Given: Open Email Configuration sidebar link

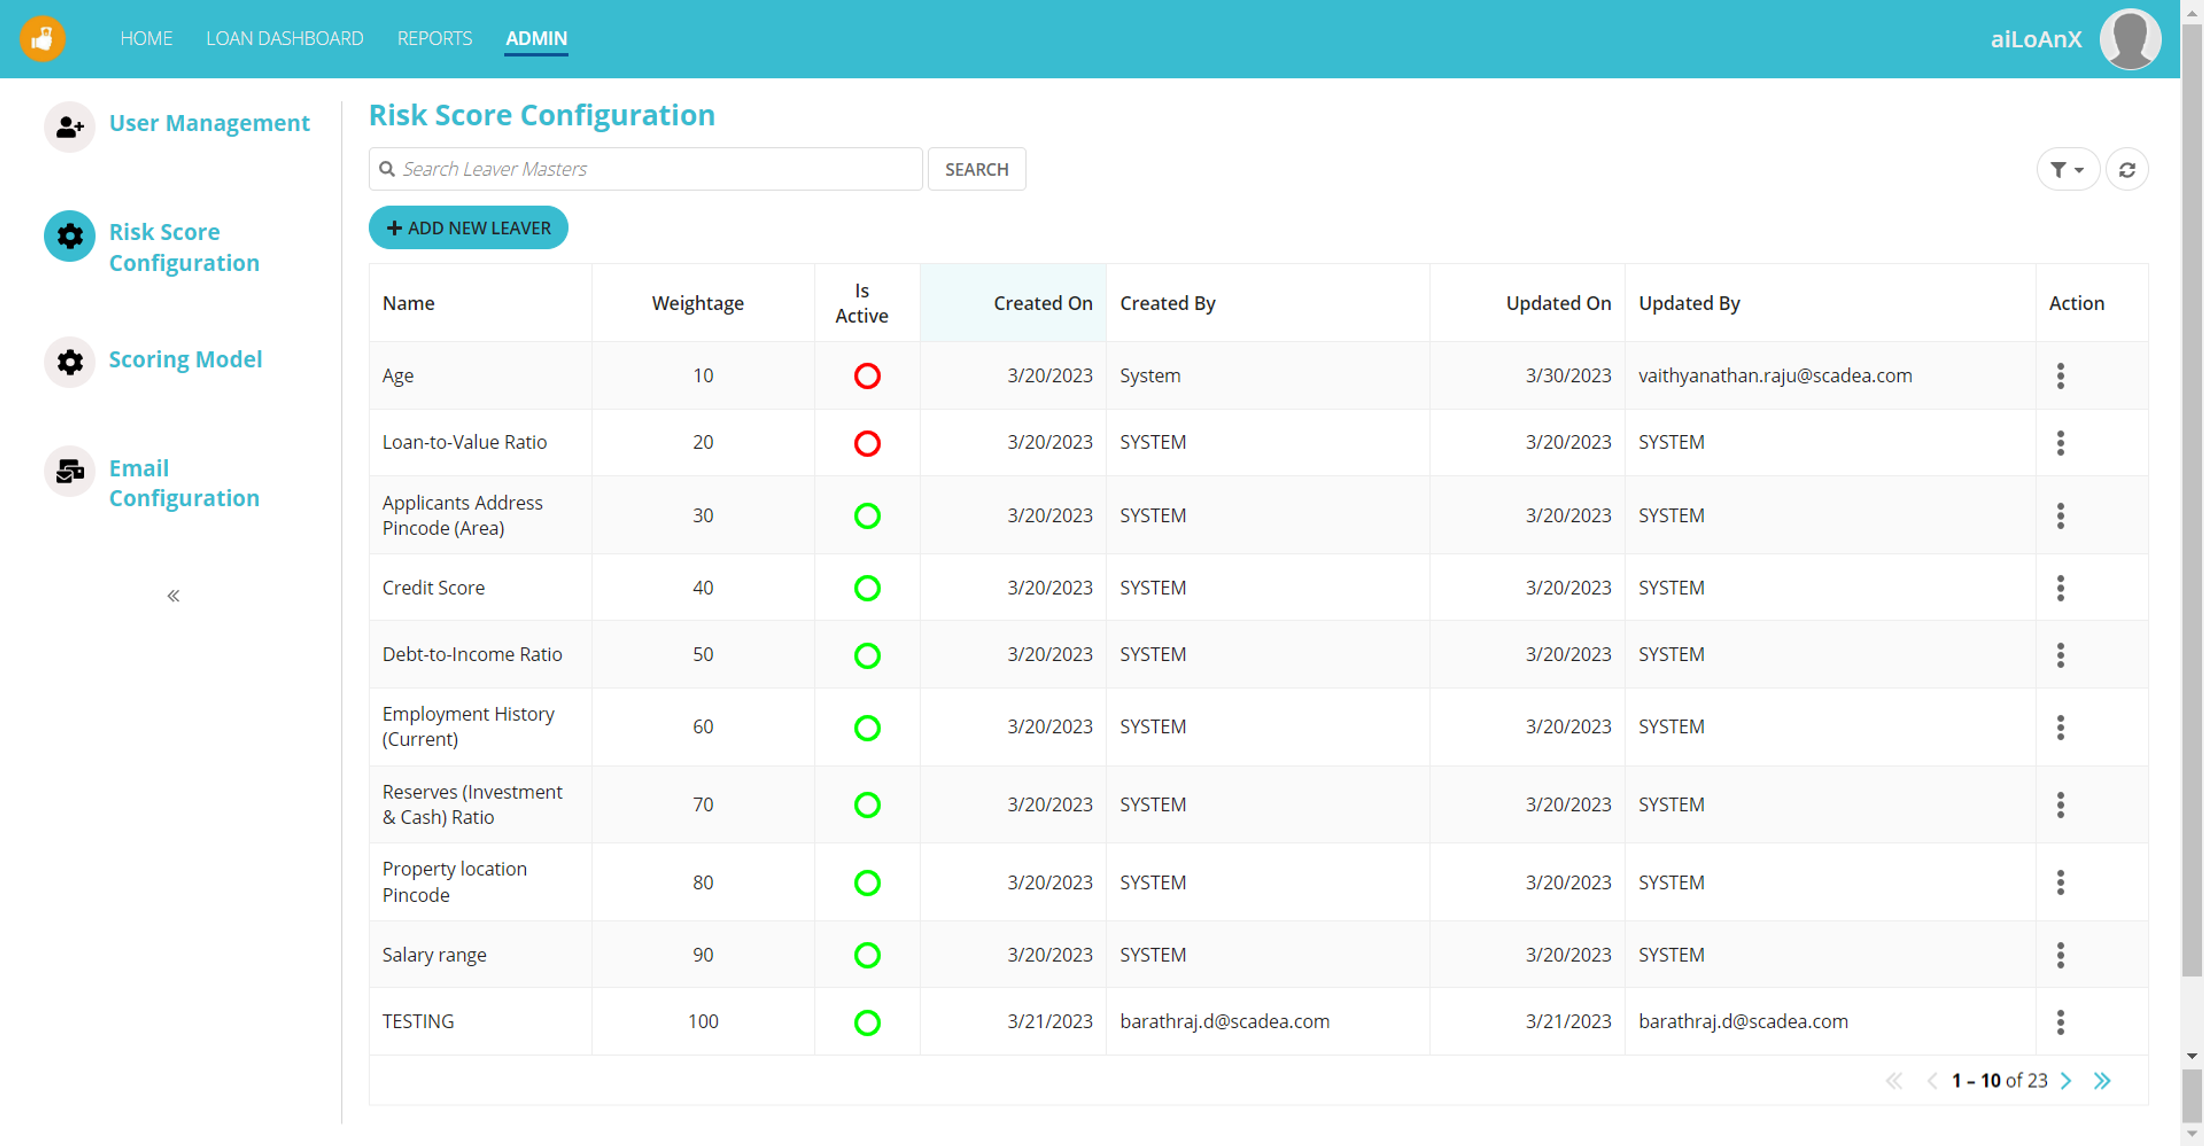Looking at the screenshot, I should [184, 483].
